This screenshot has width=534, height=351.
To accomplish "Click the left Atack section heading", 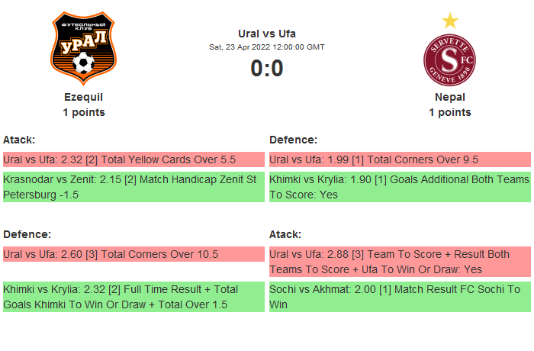I will (20, 140).
